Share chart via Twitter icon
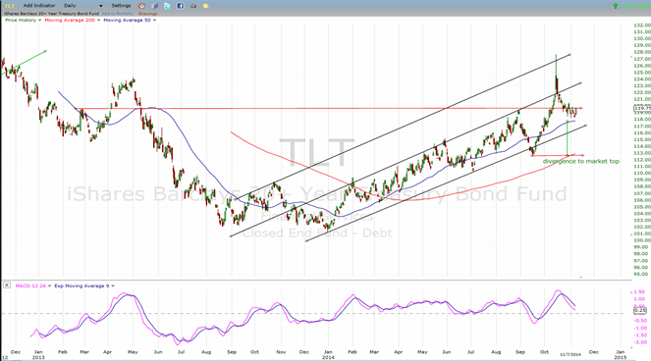The width and height of the screenshot is (651, 361). (x=167, y=6)
